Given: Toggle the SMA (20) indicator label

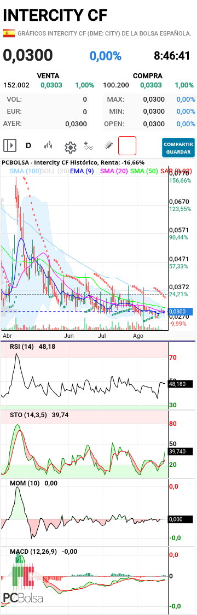Looking at the screenshot, I should [114, 171].
